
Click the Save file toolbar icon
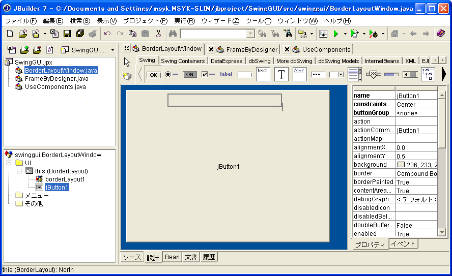click(x=67, y=34)
